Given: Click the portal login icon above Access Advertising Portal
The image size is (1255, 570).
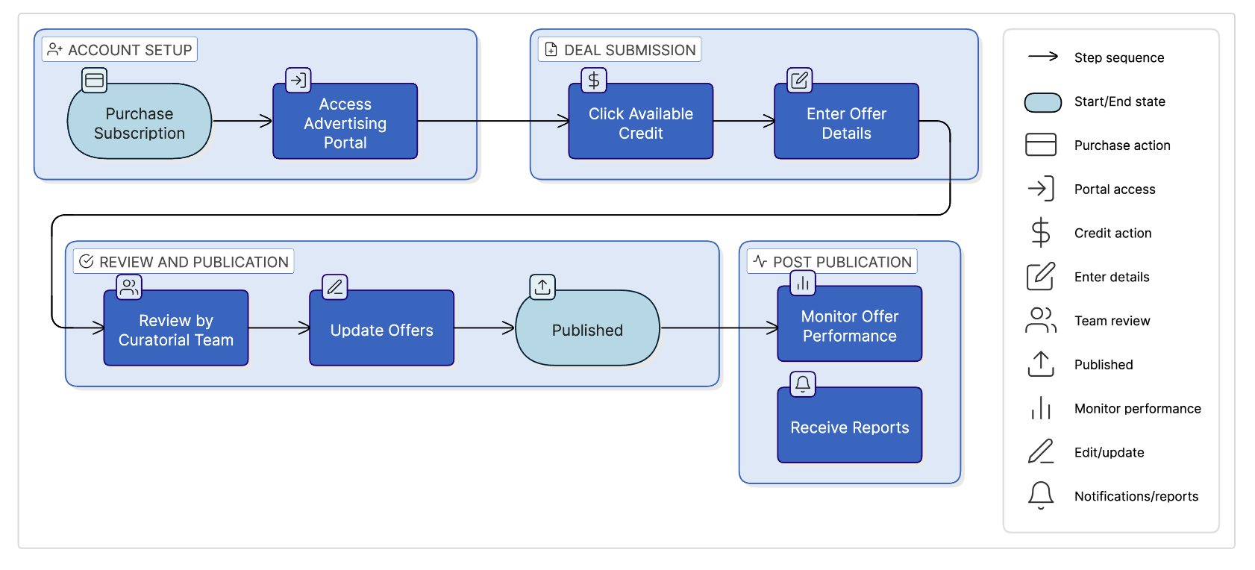Looking at the screenshot, I should [x=298, y=80].
